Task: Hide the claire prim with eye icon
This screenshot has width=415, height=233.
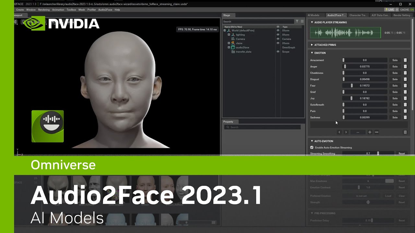Action: pyautogui.click(x=278, y=43)
